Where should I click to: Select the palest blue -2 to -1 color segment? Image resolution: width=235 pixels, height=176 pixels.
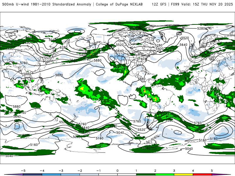[89, 175]
